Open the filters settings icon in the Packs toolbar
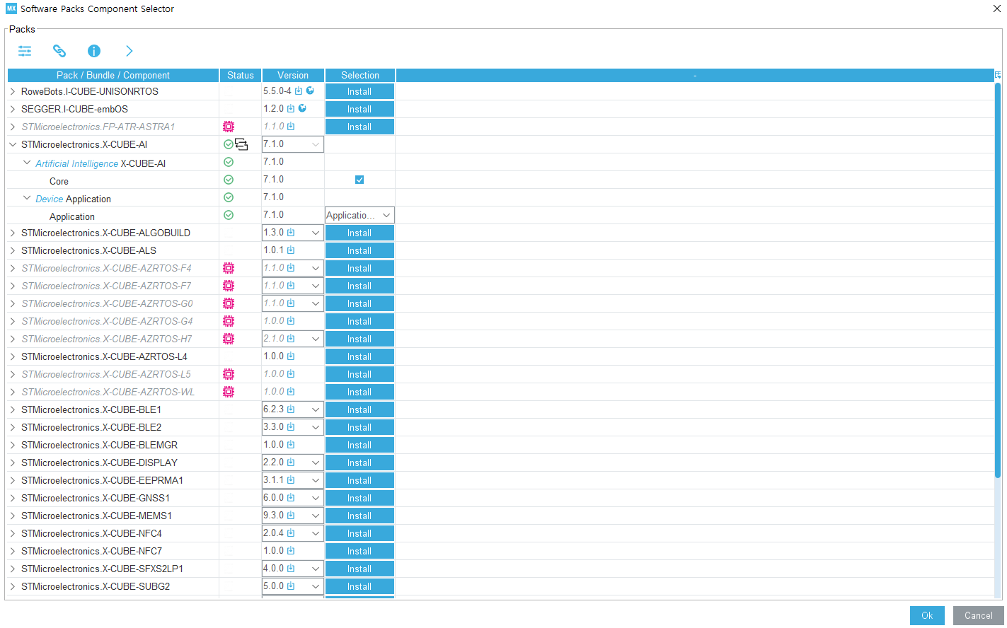Screen dimensions: 1007x628 click(25, 51)
